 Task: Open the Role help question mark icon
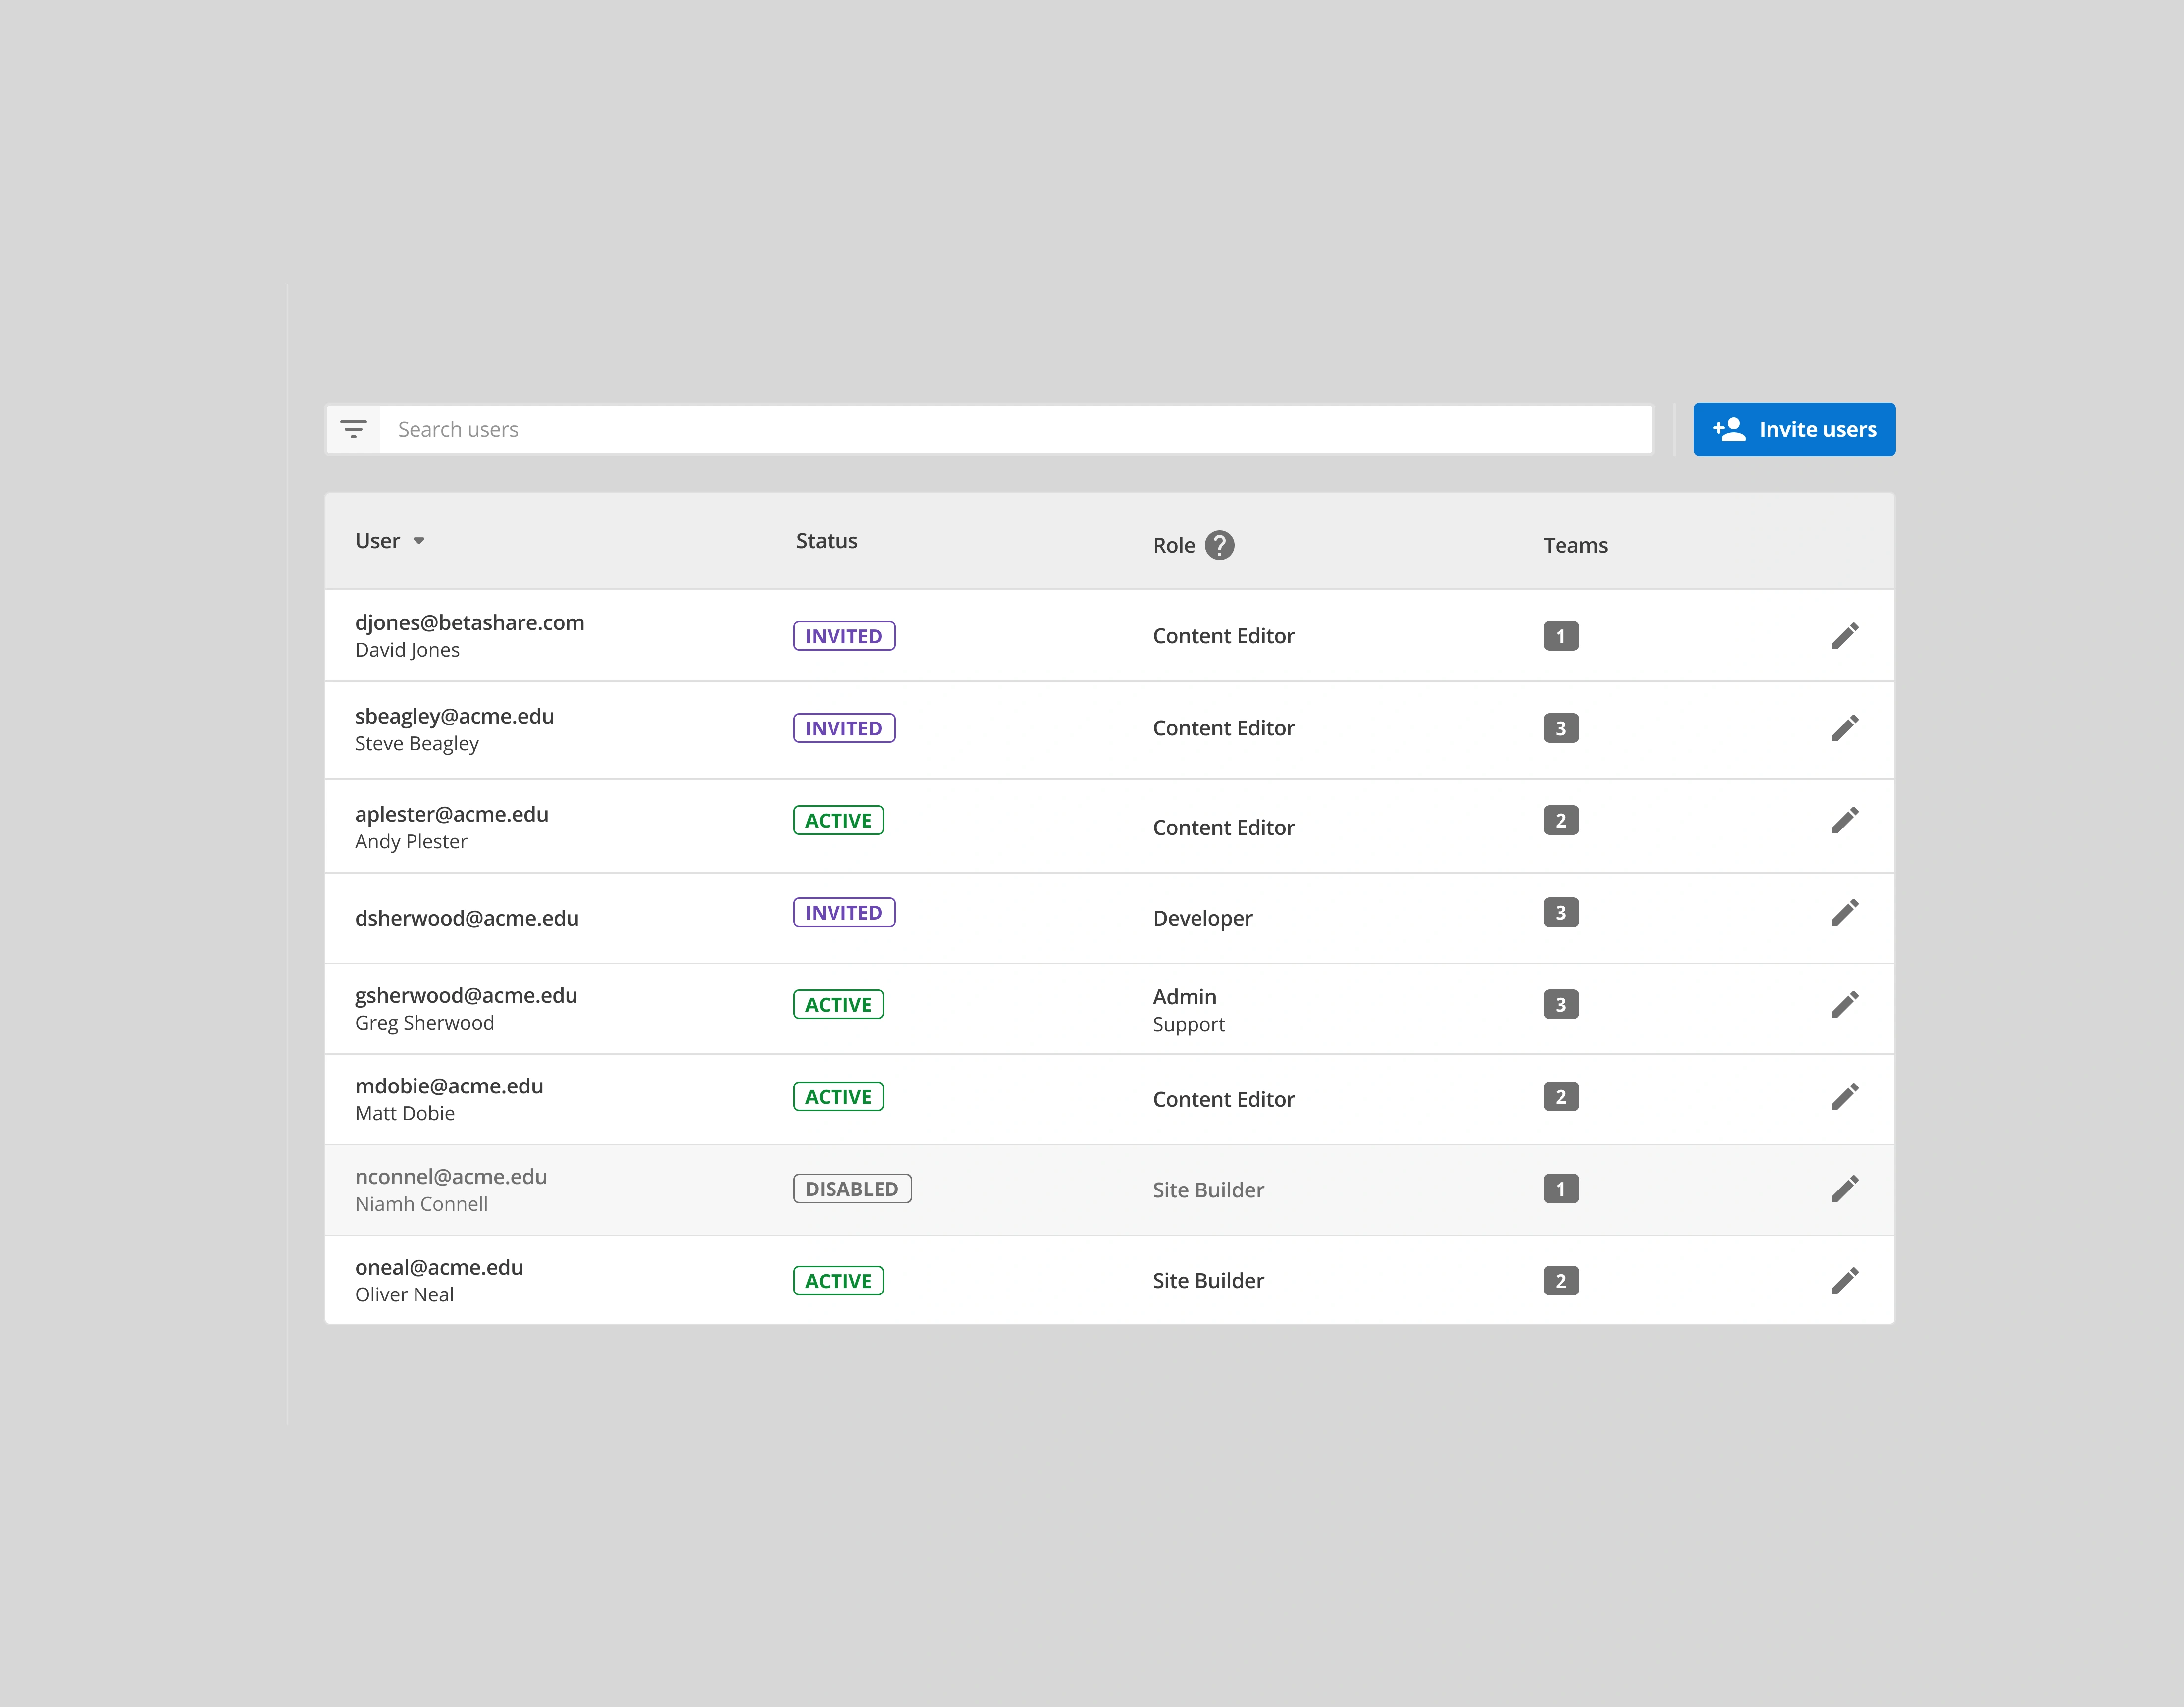click(1219, 545)
